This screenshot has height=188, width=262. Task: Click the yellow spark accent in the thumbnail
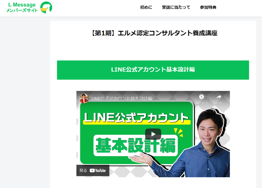(178, 132)
